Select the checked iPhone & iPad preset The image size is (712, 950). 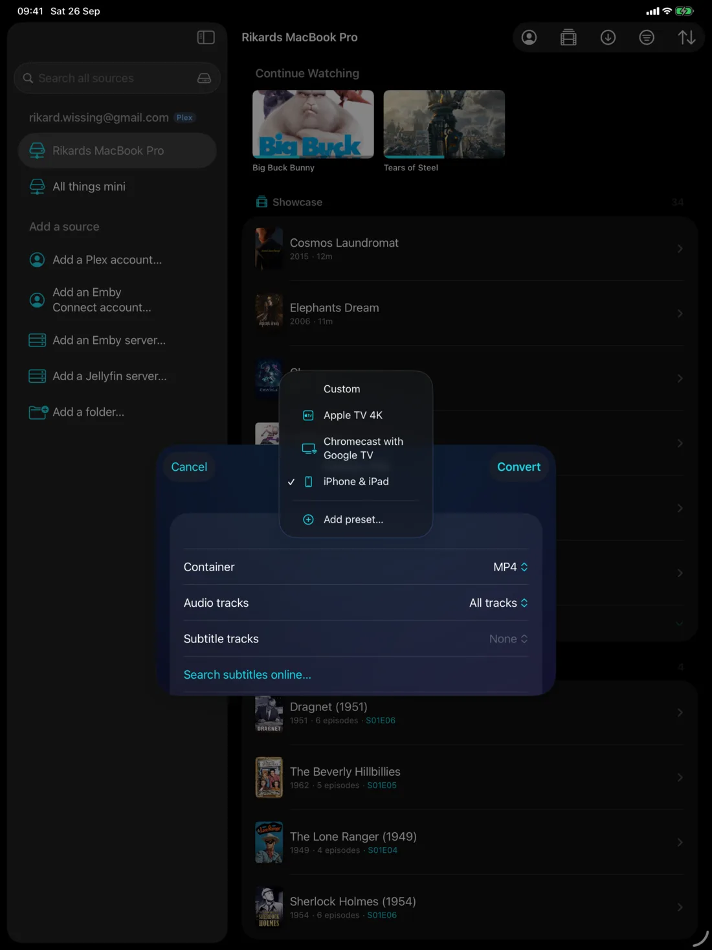(356, 481)
